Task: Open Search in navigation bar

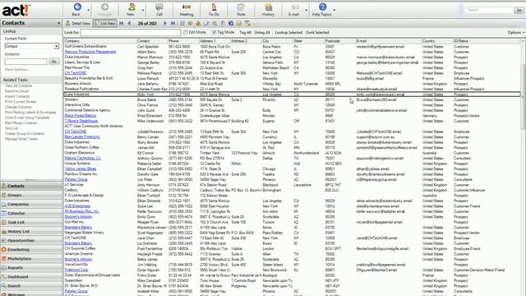Action: click(x=31, y=285)
